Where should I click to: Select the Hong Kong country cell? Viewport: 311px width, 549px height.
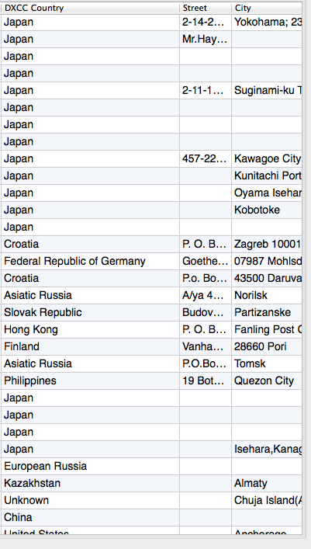pyautogui.click(x=90, y=329)
